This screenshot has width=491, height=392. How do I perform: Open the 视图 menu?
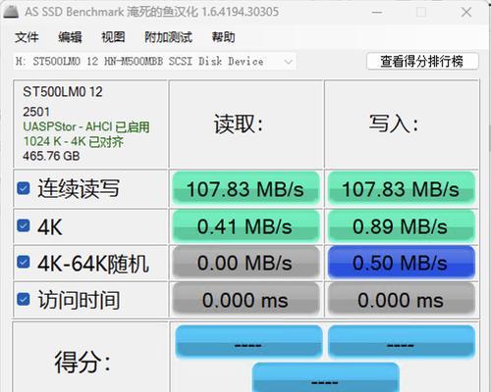(113, 37)
